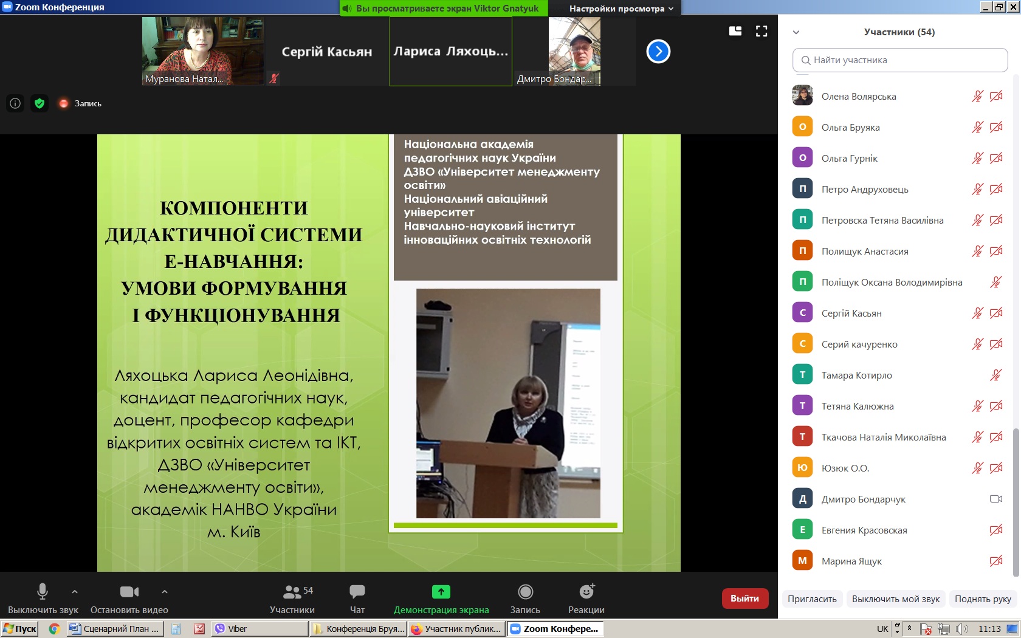This screenshot has height=638, width=1021.
Task: Mute the microphone
Action: point(43,591)
